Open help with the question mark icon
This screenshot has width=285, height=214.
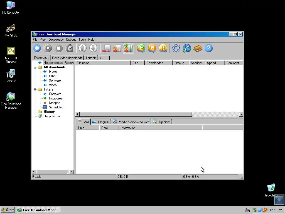(208, 48)
